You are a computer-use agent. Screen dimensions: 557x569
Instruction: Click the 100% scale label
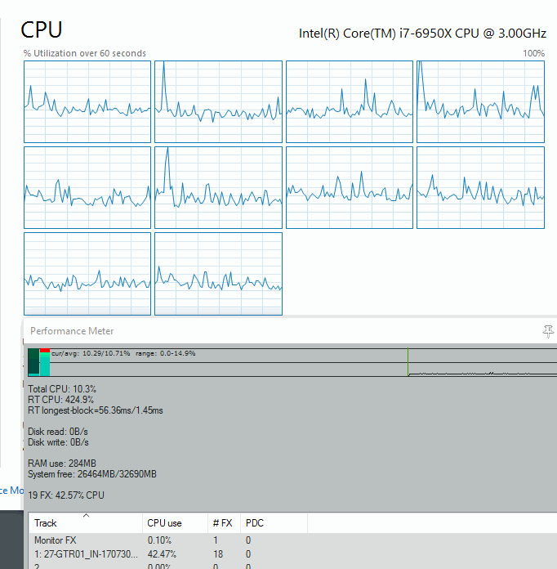pyautogui.click(x=533, y=53)
